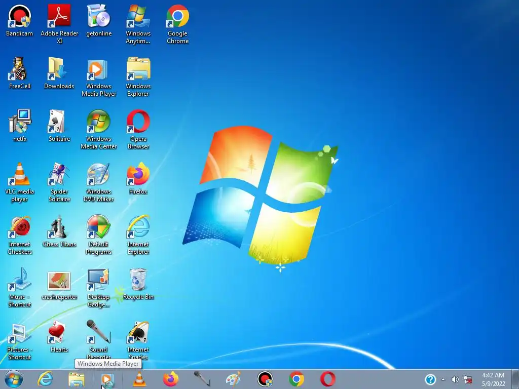The height and width of the screenshot is (389, 519).
Task: Select the Windows Media Player desktop shortcut
Action: (x=99, y=77)
